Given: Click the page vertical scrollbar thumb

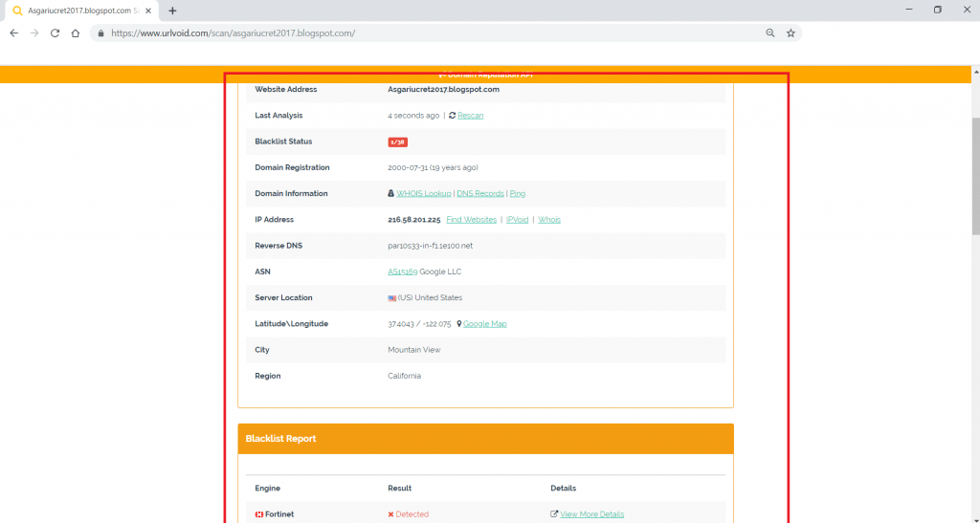Looking at the screenshot, I should click(975, 176).
